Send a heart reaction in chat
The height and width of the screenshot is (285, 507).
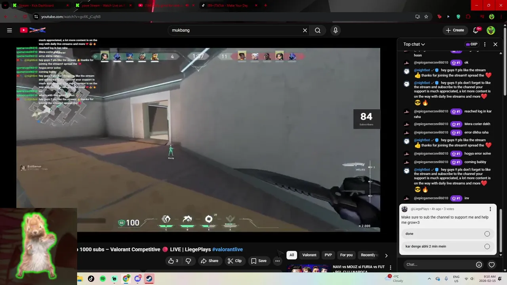click(x=492, y=264)
